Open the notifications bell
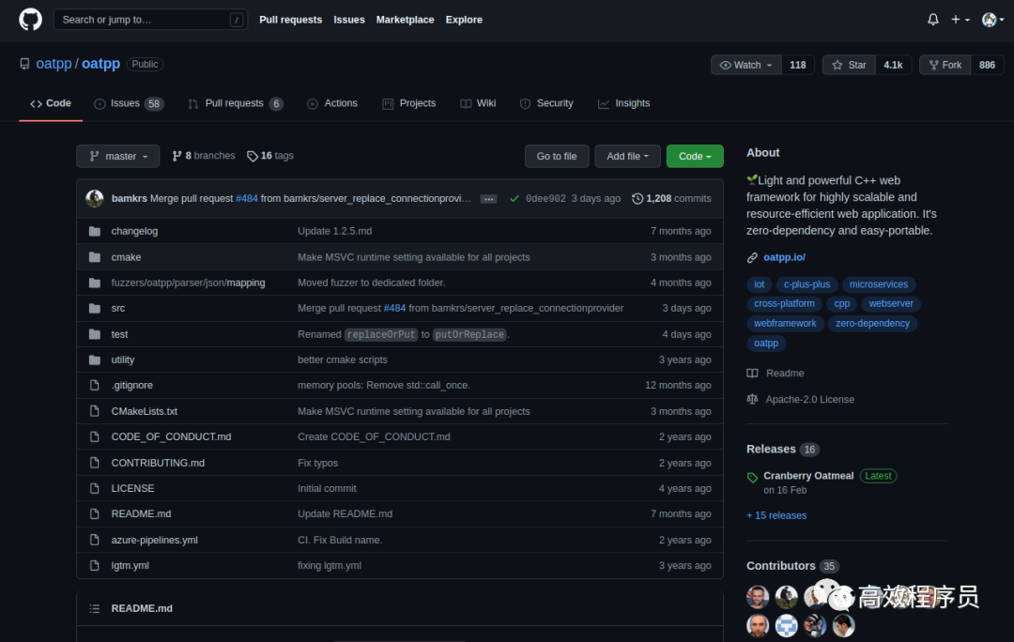Screen dimensions: 1014x642 pyautogui.click(x=932, y=20)
